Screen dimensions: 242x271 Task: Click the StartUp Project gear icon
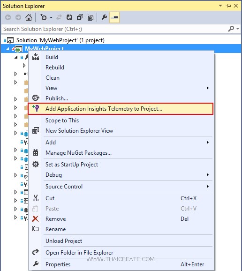(36, 164)
